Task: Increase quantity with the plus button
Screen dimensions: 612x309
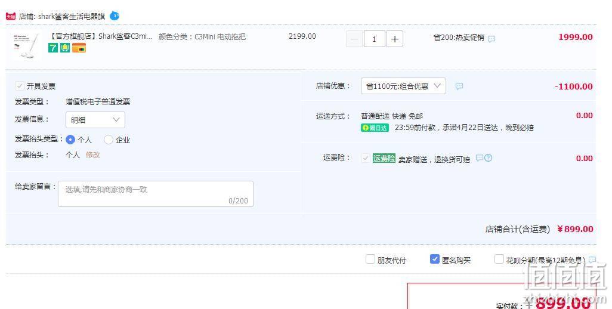Action: click(395, 39)
